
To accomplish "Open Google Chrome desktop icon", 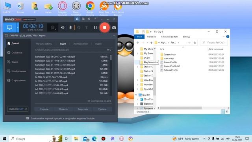I will coord(90,8).
